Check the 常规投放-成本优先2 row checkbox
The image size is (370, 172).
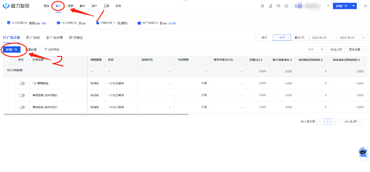(x=9, y=95)
